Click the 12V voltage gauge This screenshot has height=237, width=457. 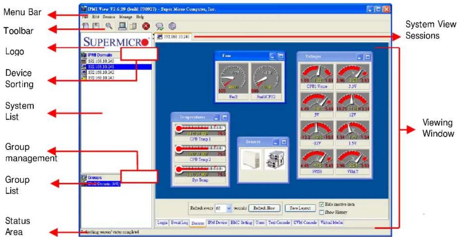point(353,102)
